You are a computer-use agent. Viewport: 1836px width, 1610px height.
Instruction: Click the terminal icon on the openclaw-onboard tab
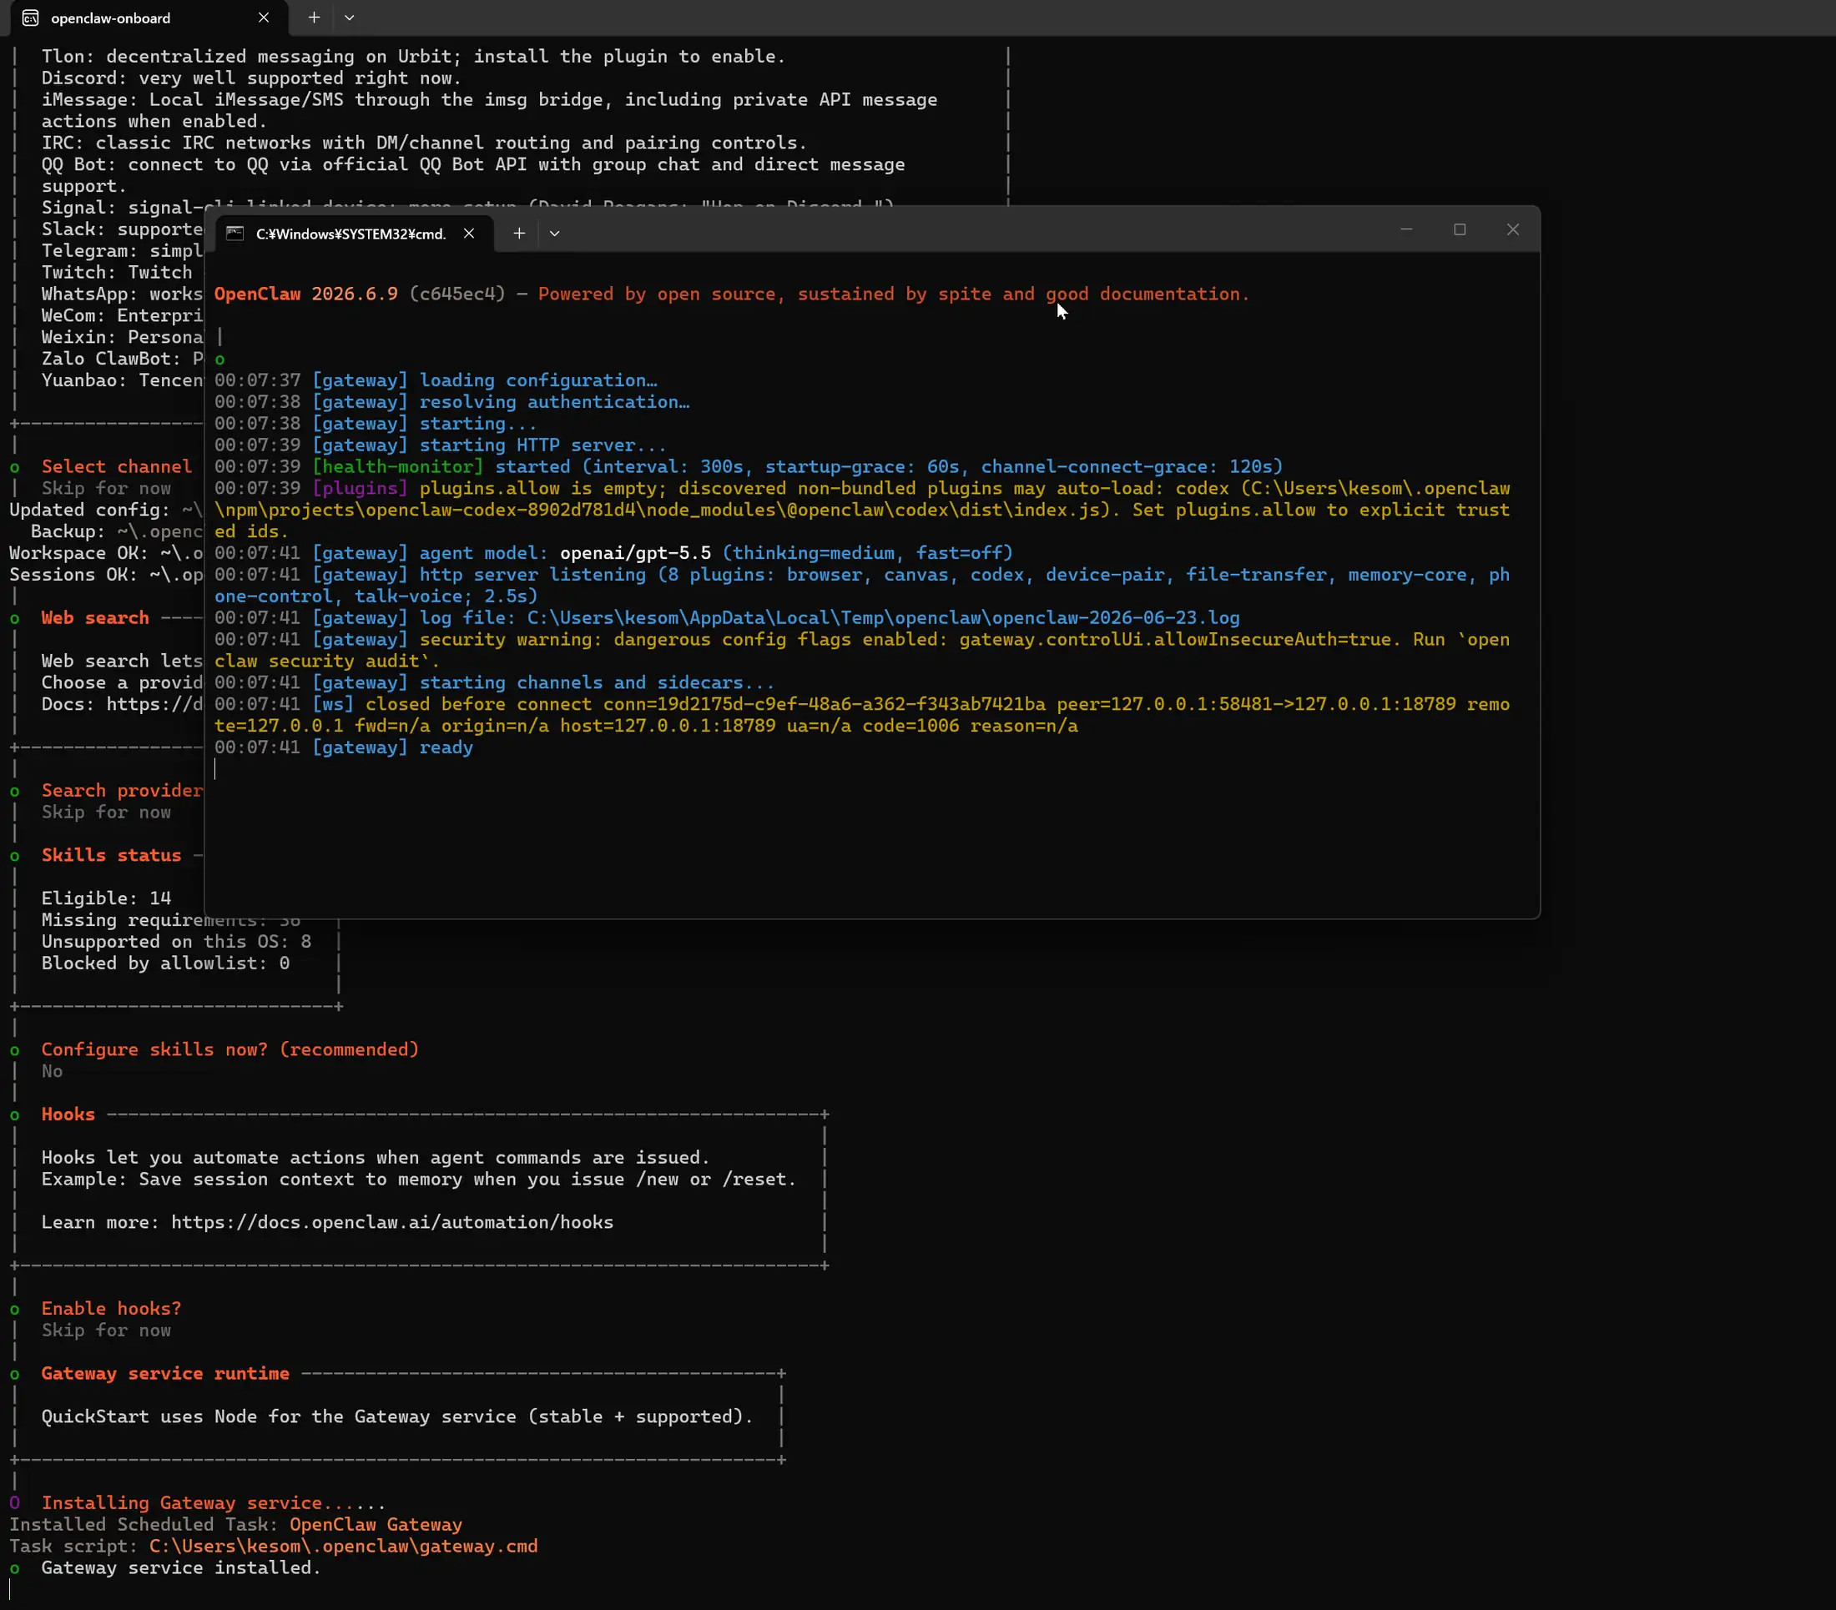tap(31, 18)
